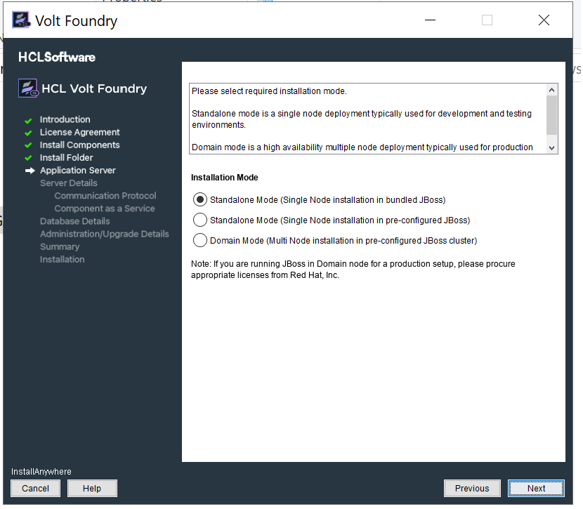Open installer Help
Image resolution: width=583 pixels, height=509 pixels.
click(92, 488)
